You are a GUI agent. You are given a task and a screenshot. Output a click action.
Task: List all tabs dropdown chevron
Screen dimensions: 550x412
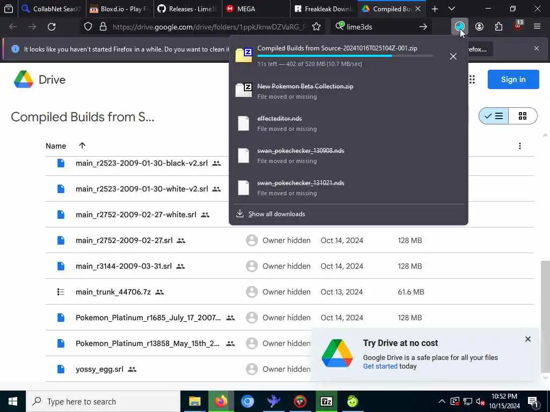[452, 9]
